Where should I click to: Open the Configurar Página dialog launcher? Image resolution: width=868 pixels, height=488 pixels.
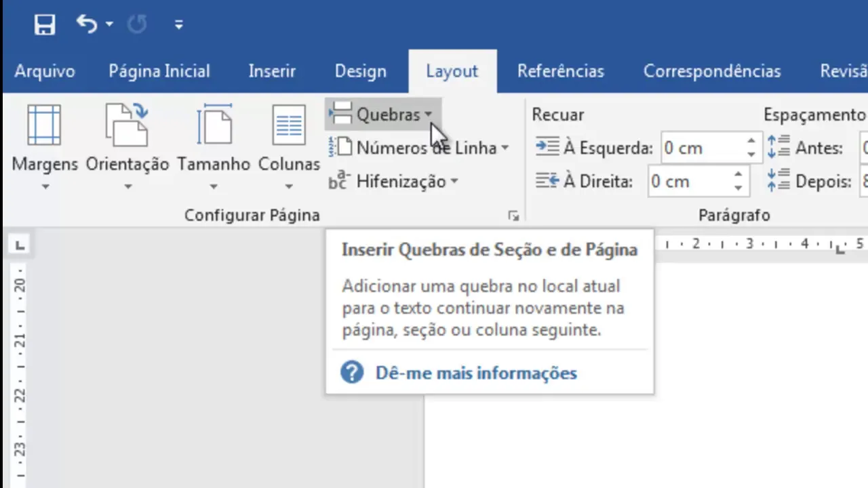513,216
